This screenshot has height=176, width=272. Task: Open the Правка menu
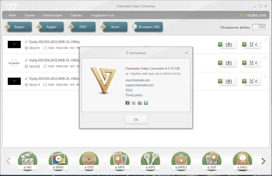pyautogui.click(x=30, y=15)
